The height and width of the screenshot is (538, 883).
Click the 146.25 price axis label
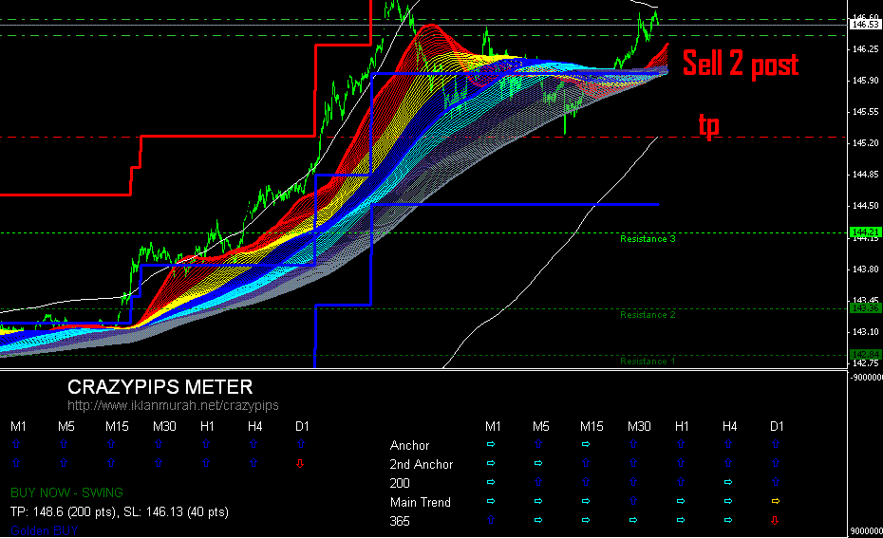[866, 49]
